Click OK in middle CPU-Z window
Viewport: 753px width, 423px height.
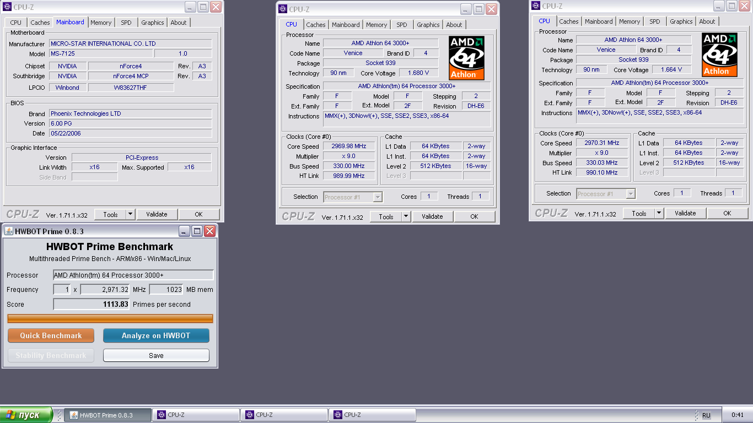click(x=474, y=216)
